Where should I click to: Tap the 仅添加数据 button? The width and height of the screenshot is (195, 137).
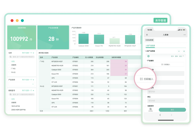[x=149, y=40]
